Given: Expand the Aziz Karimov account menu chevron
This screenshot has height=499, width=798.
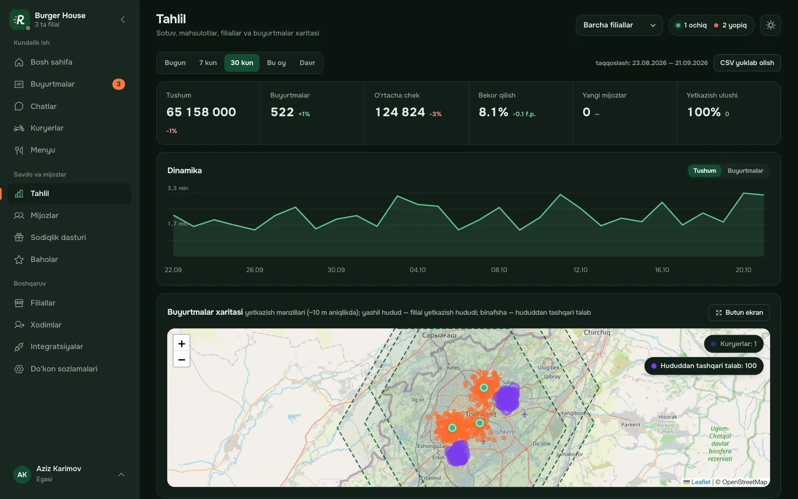Looking at the screenshot, I should pyautogui.click(x=122, y=474).
